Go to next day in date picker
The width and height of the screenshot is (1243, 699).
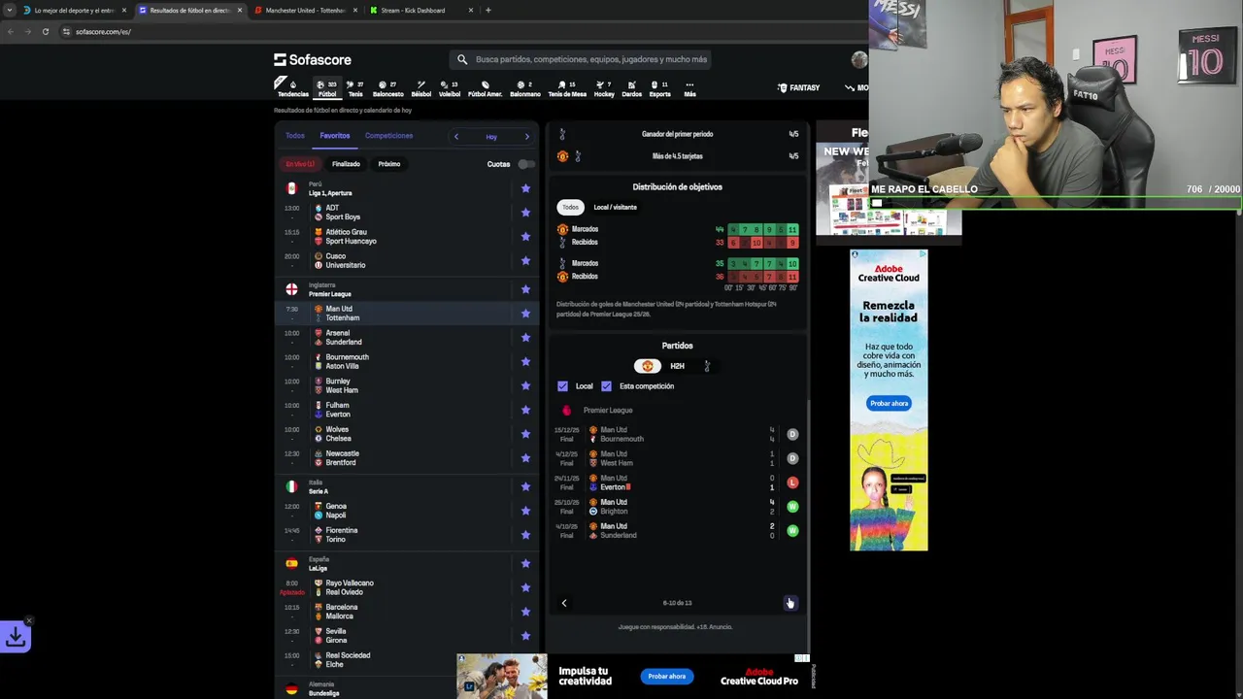(x=526, y=137)
